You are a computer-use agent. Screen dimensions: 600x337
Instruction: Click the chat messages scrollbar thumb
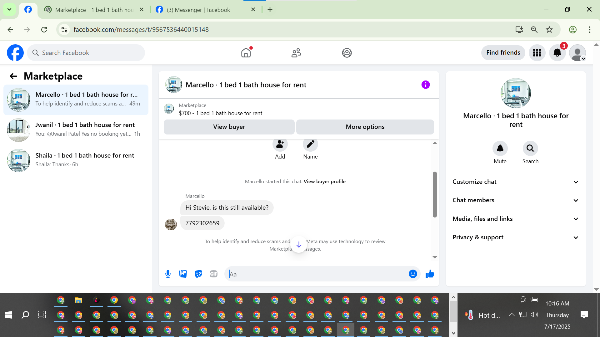coord(435,194)
